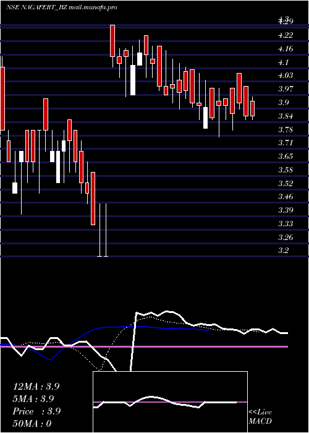
Task: Click the 3.97 price axis label
Action: pyautogui.click(x=286, y=89)
